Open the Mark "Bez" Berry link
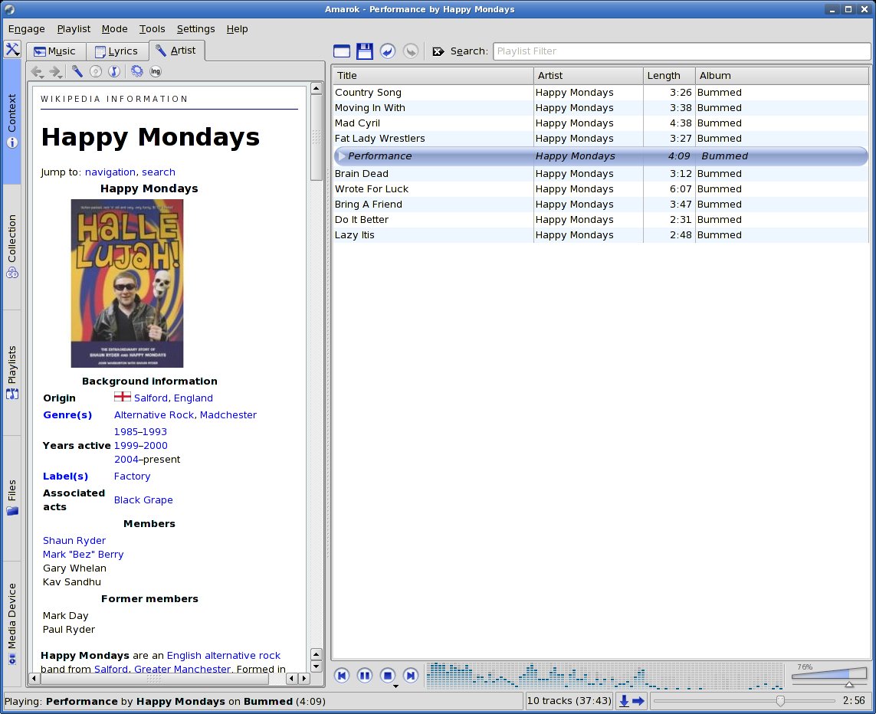 [84, 555]
